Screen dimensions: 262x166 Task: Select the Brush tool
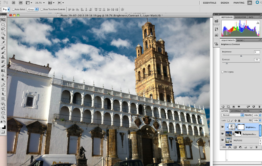pyautogui.click(x=3, y=52)
